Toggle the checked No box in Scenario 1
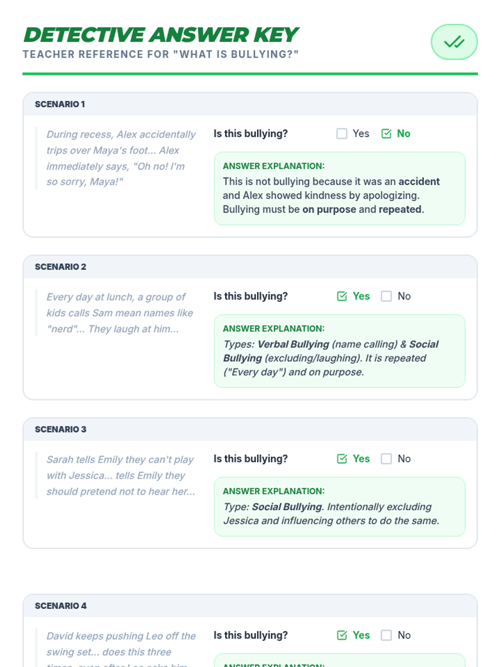Screen dimensions: 500x667 (386, 133)
